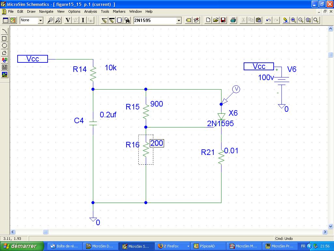Screen dimensions: 334x251
Task: Click the horizontal scrollbar thumb
Action: pyautogui.click(x=45, y=232)
